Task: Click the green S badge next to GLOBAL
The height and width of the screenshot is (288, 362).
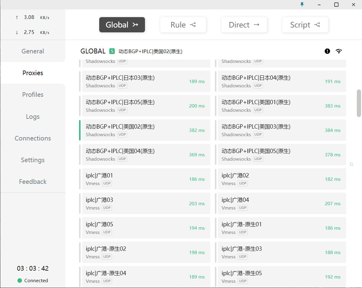Action: point(112,51)
